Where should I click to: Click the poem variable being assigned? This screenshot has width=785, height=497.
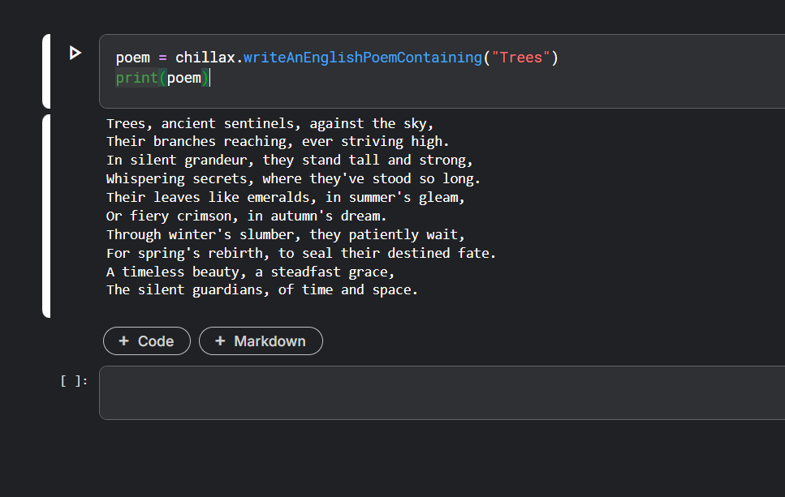[x=132, y=58]
